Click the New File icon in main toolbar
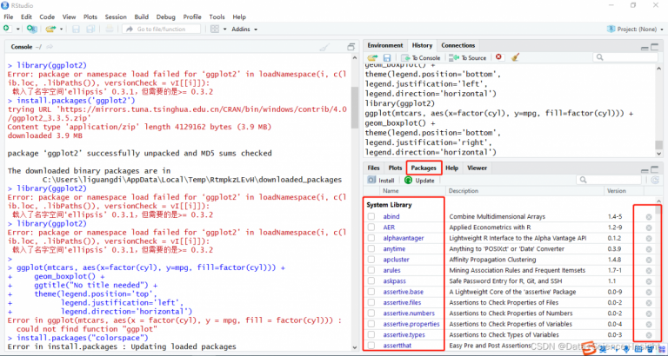 (x=7, y=29)
